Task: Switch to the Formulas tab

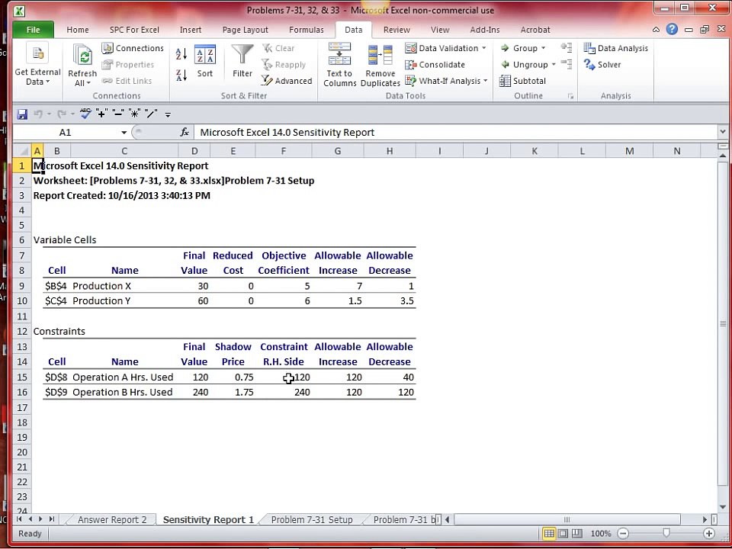Action: pos(307,30)
